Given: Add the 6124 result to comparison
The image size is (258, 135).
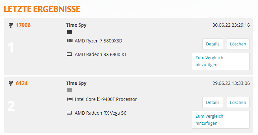Looking at the screenshot, I should pos(220,120).
